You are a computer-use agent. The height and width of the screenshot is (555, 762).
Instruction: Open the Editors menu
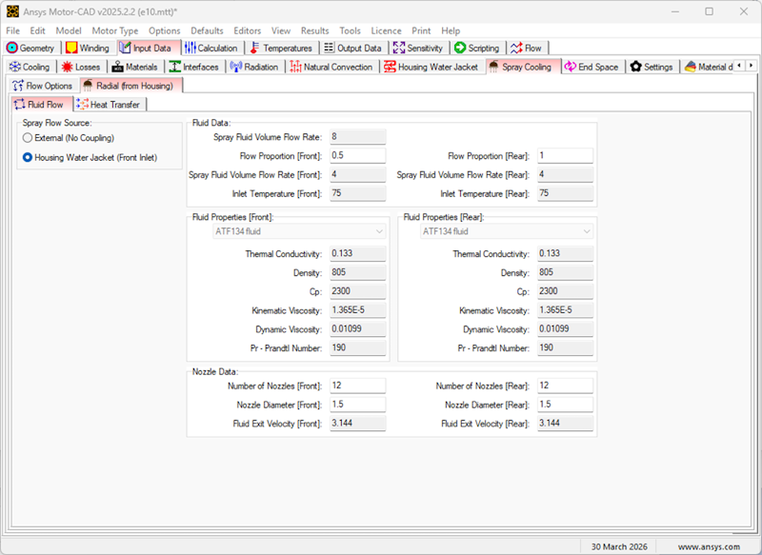pos(248,30)
